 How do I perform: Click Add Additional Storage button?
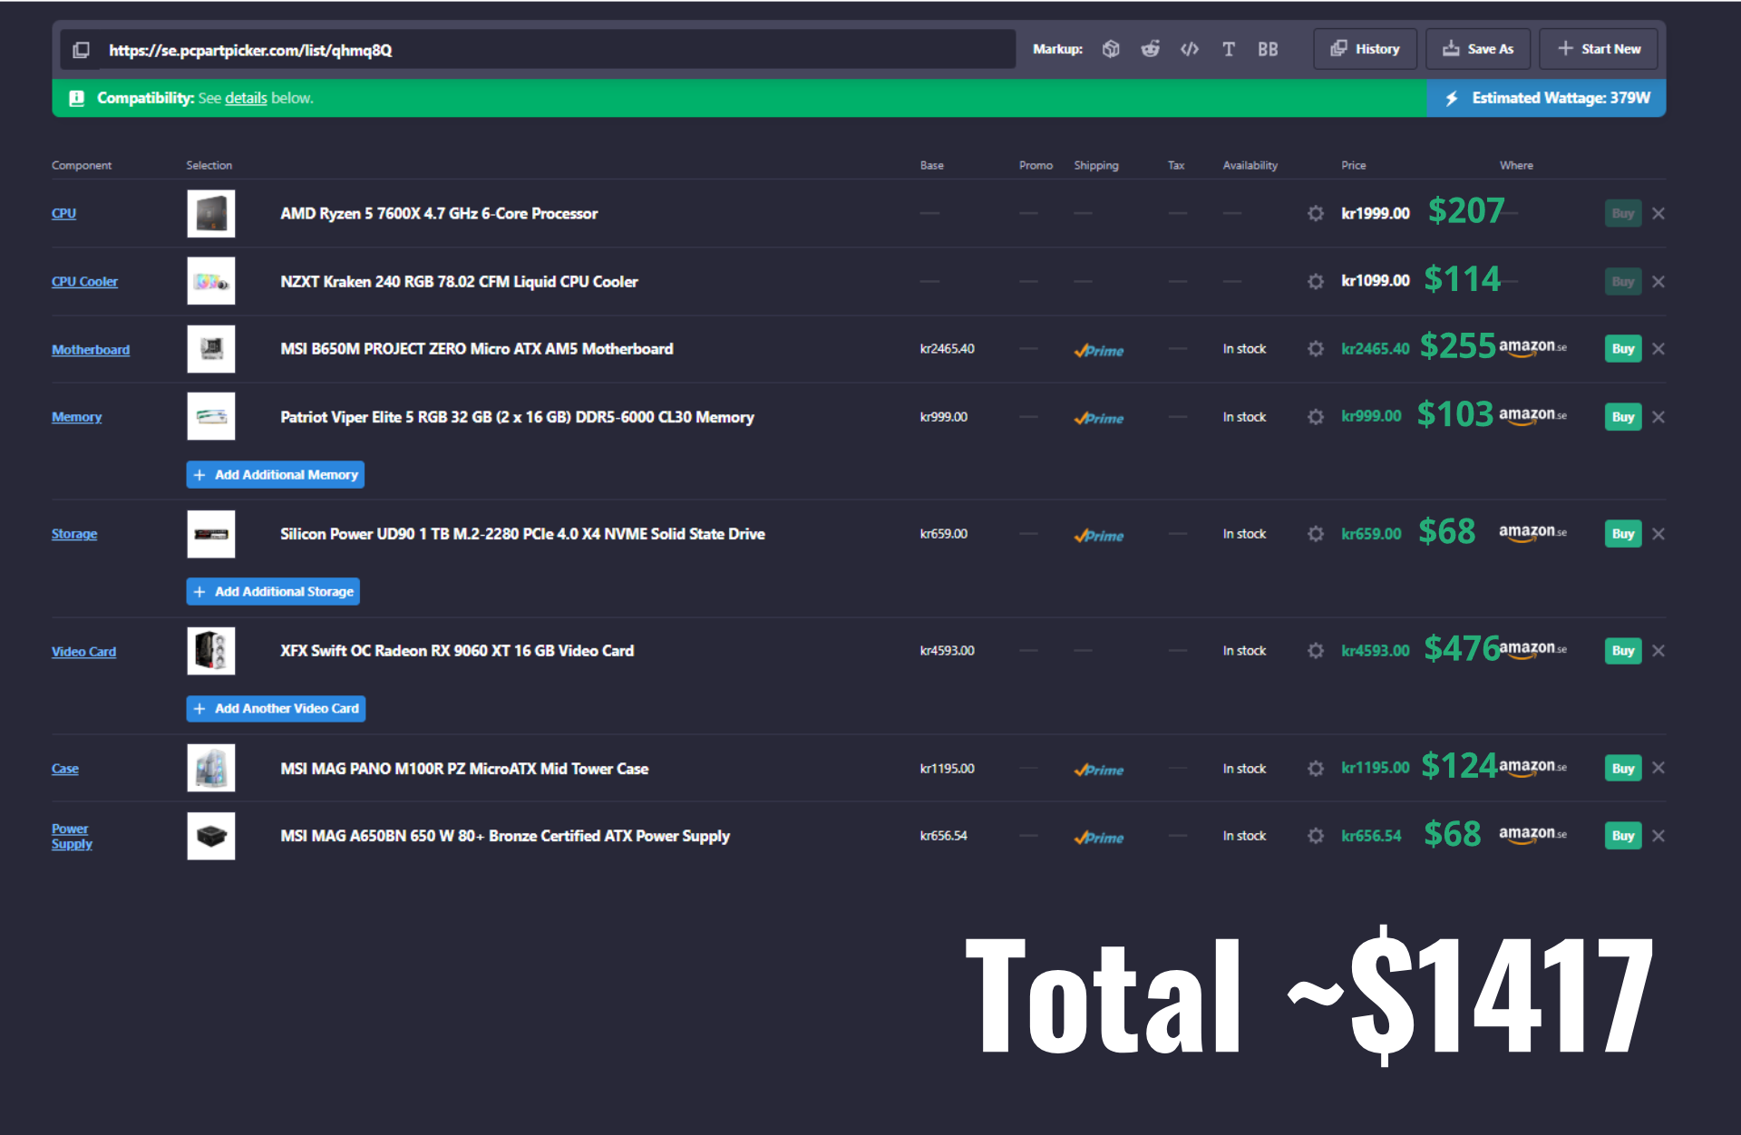tap(273, 592)
